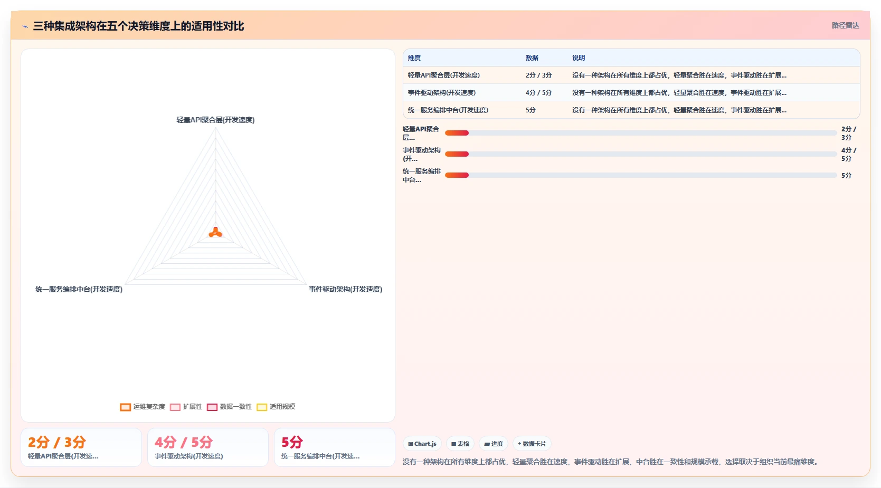This screenshot has width=881, height=488.
Task: Click the 统一服务编排中台 progress bar
Action: coord(641,175)
